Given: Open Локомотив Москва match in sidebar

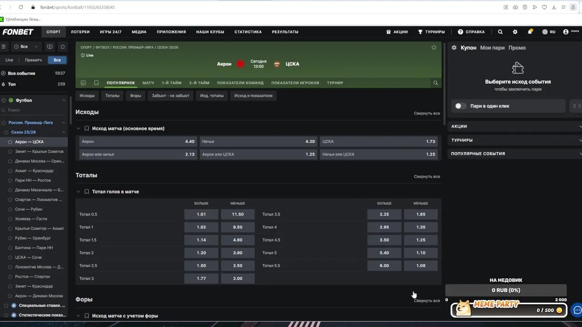Looking at the screenshot, I should tap(39, 267).
